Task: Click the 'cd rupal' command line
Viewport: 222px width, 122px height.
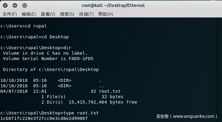Action: [23, 26]
